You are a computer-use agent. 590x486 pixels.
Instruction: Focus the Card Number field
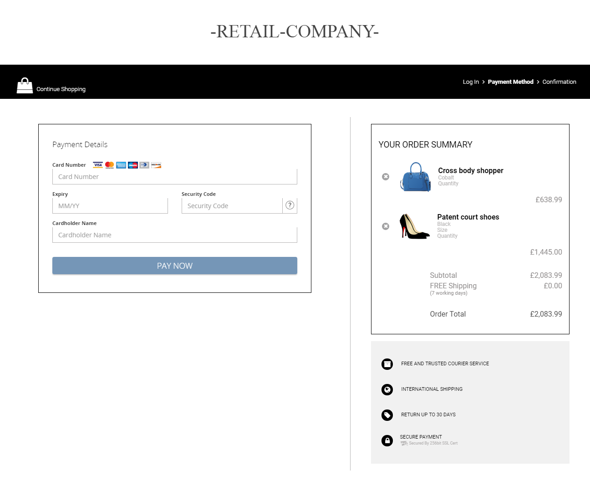(174, 177)
